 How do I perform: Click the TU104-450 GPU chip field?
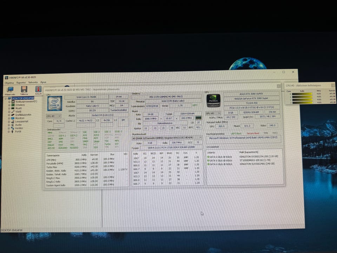click(251, 103)
